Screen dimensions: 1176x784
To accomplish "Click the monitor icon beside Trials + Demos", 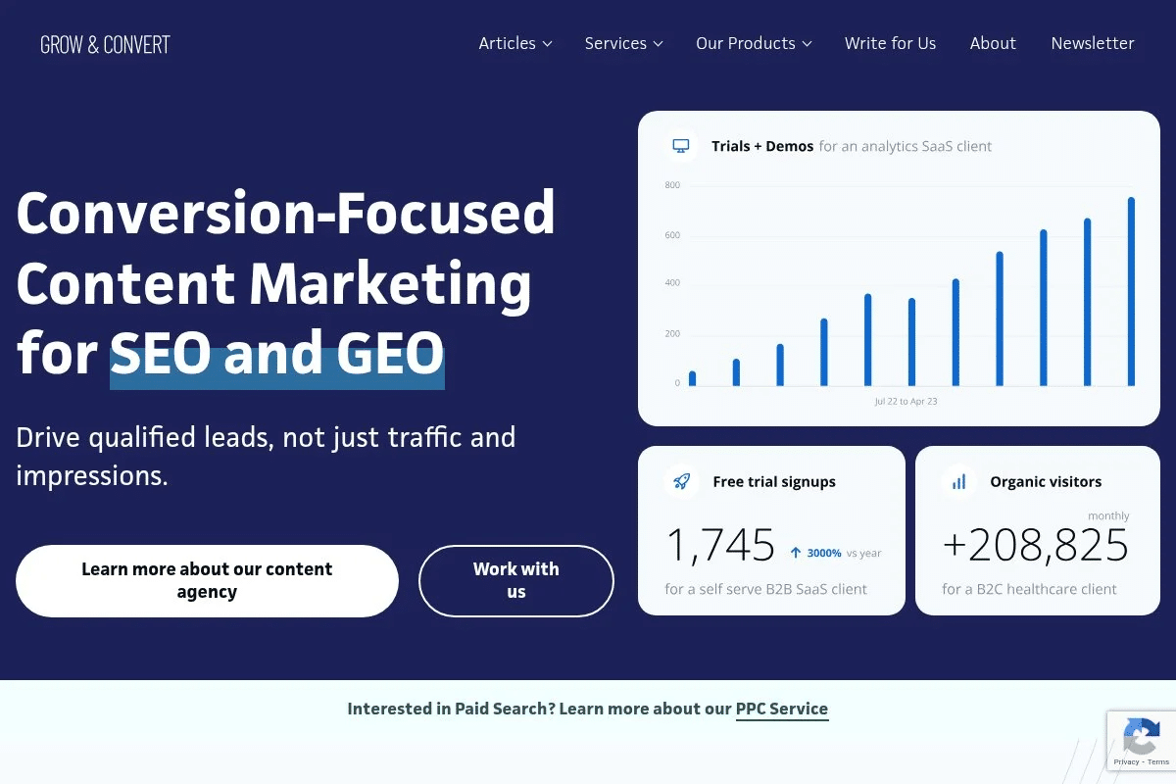I will pos(680,146).
